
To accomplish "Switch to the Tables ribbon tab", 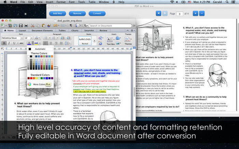I will (x=62, y=30).
